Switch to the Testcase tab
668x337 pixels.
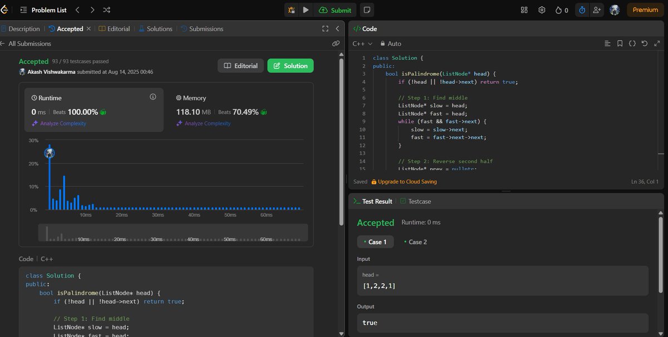[x=415, y=201]
